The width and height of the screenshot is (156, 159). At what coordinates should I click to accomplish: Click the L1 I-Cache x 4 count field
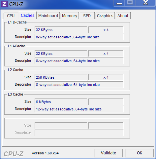click(x=106, y=54)
